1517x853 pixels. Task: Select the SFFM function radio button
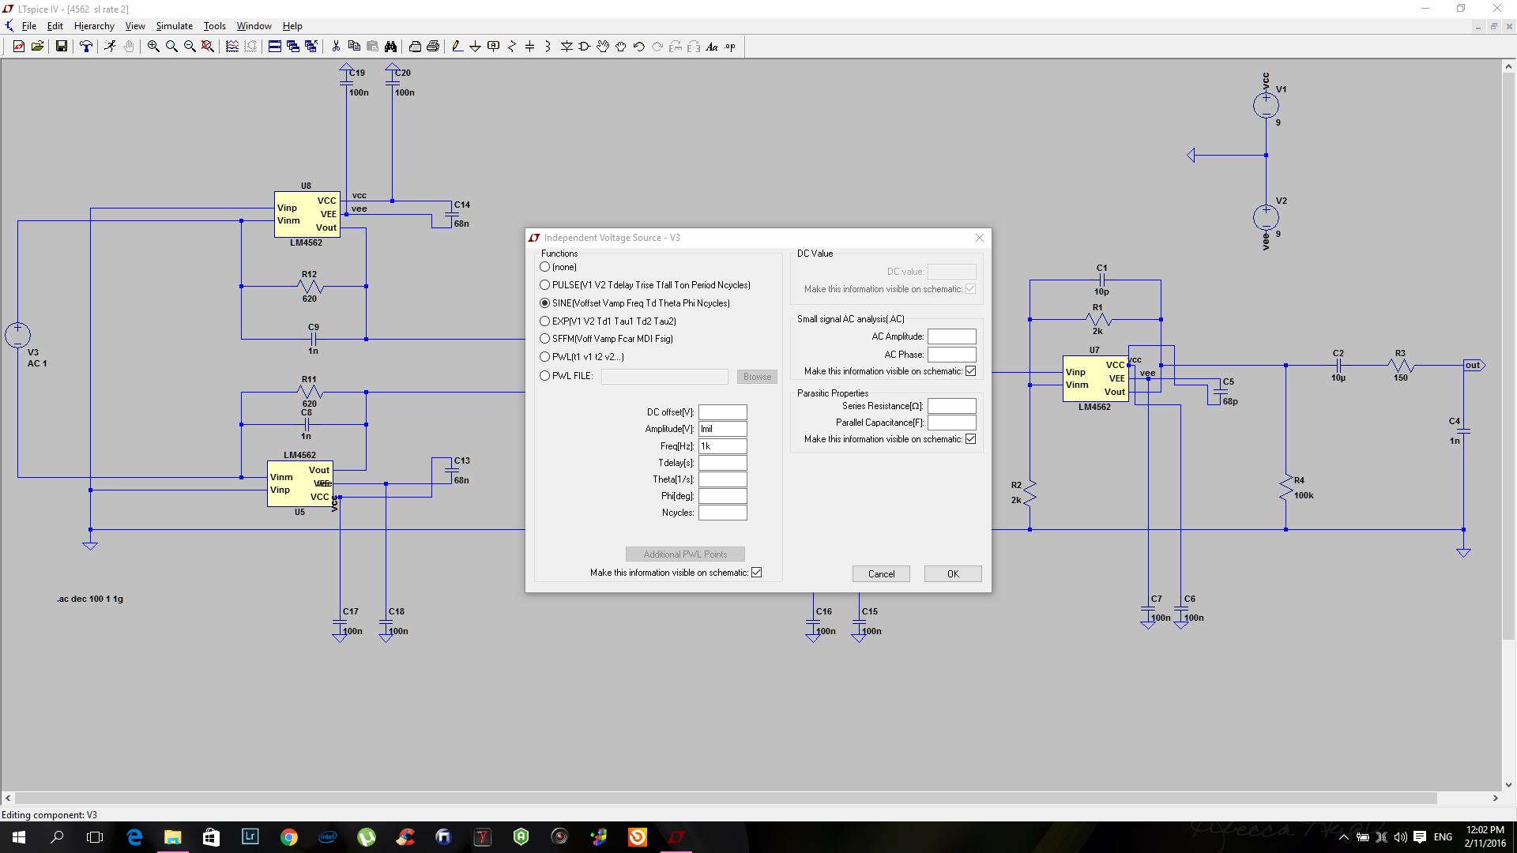click(x=545, y=339)
